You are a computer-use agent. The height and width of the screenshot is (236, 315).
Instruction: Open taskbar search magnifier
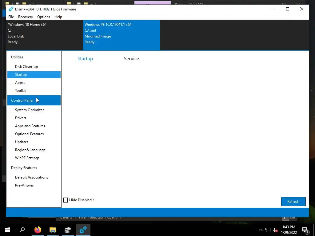point(22,230)
